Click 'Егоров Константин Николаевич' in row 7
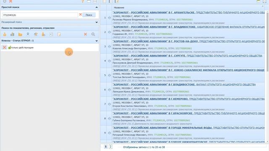The width and height of the screenshot is (269, 151). click(x=130, y=106)
